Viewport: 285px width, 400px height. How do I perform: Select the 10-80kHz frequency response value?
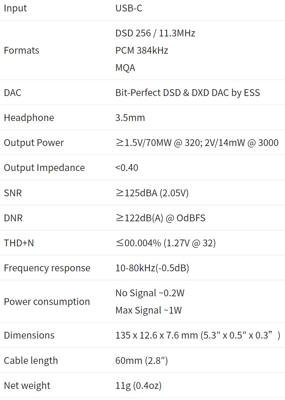click(x=152, y=268)
